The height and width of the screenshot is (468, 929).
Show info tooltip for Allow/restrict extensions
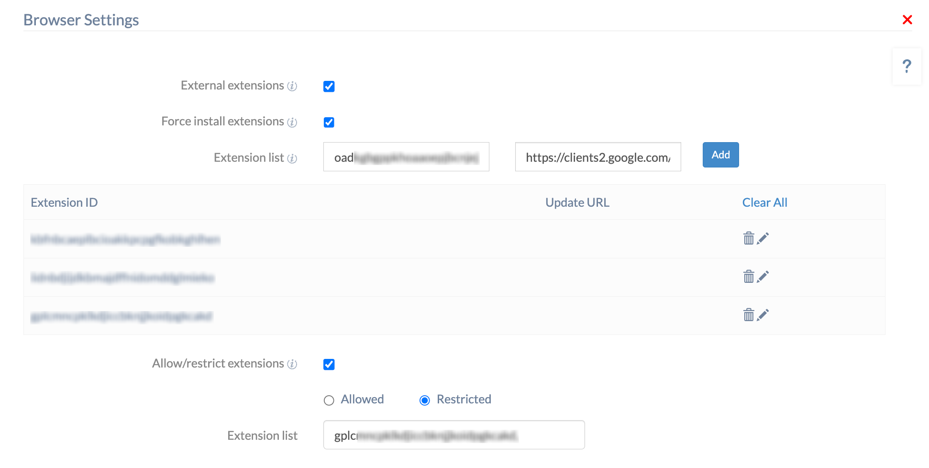point(292,365)
